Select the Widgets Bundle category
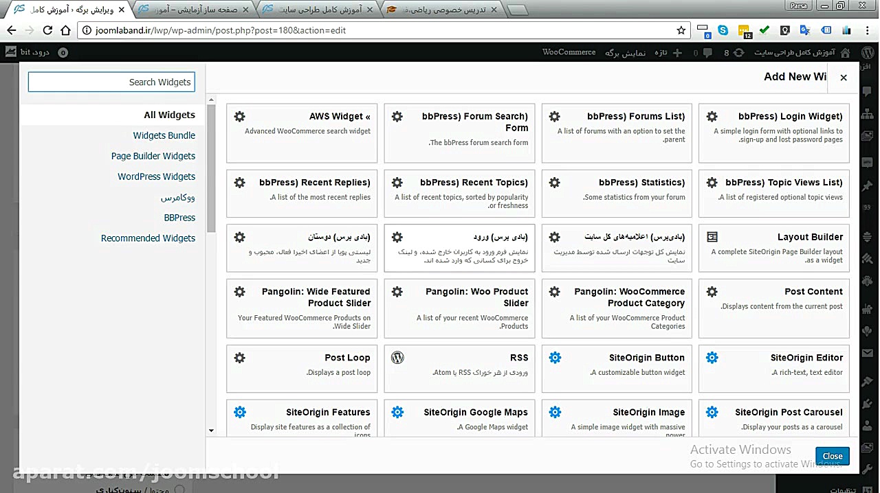This screenshot has height=493, width=880. (x=164, y=135)
